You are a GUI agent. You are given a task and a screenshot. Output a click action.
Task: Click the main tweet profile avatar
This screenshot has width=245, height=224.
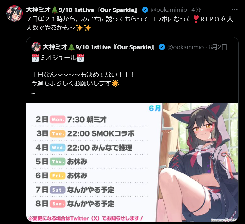14,13
